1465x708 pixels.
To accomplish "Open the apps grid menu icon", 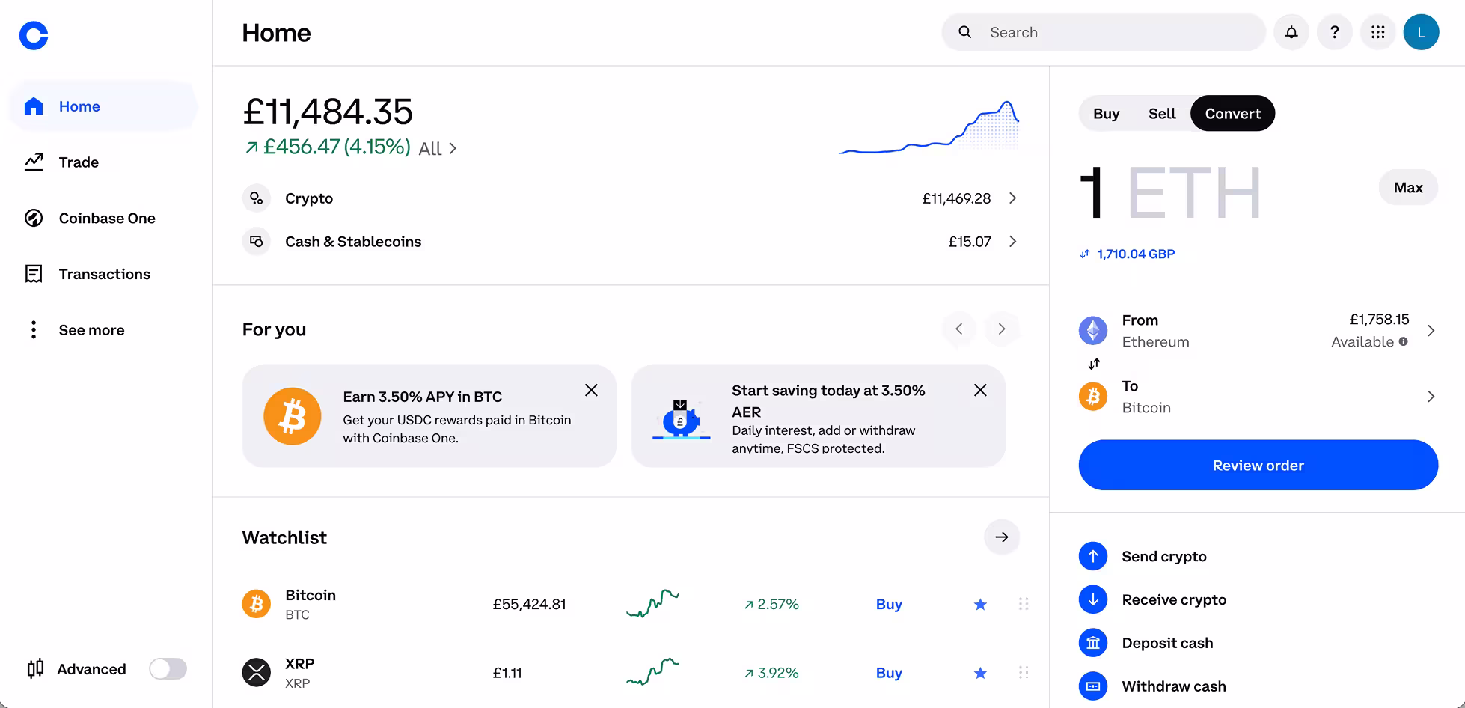I will click(x=1378, y=32).
